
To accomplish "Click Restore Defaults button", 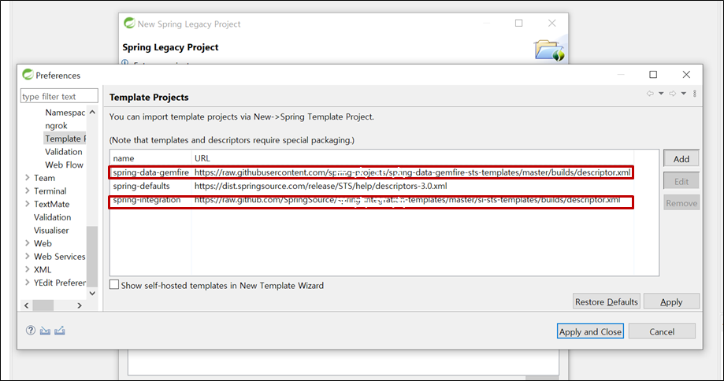I will (607, 301).
